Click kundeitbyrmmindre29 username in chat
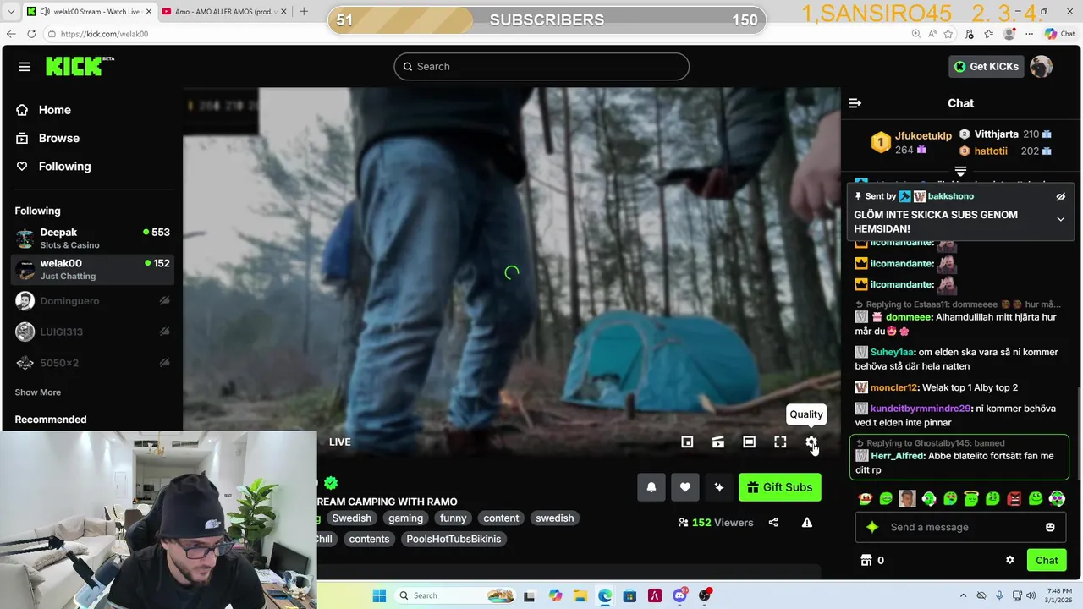Viewport: 1083px width, 609px height. (x=921, y=409)
